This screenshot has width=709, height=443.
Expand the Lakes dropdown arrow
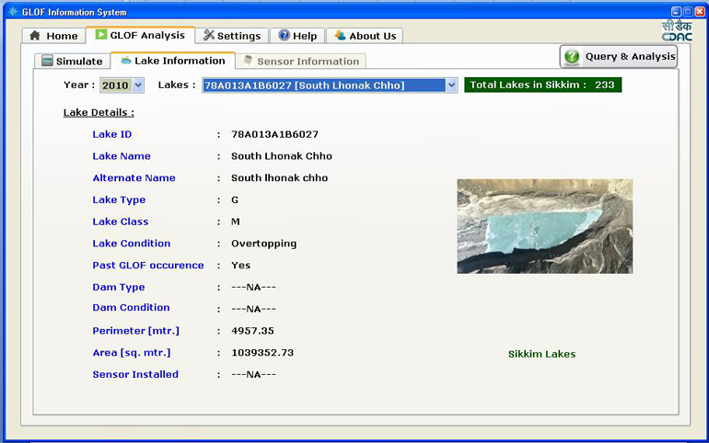click(x=451, y=85)
